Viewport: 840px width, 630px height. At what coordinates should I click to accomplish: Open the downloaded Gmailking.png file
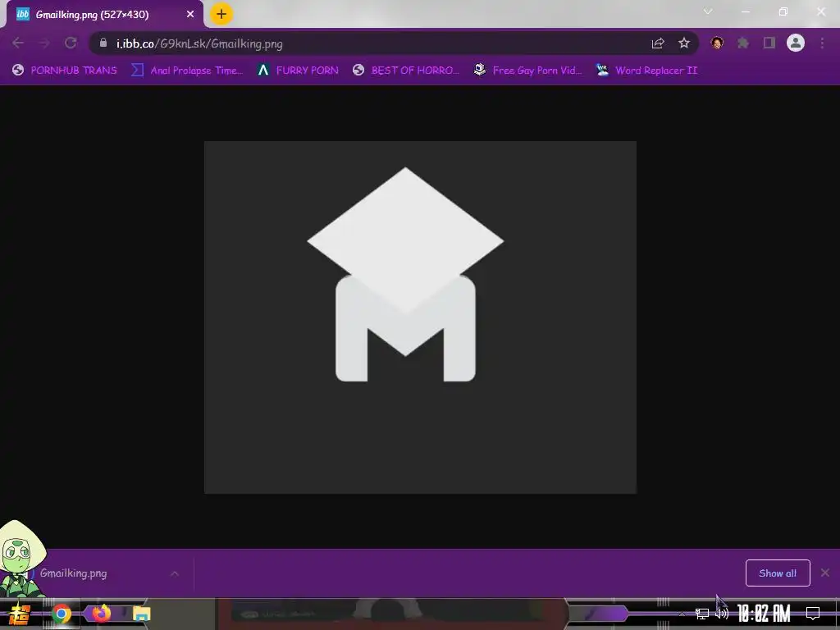73,573
